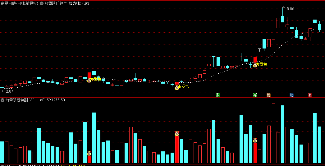This screenshot has height=166, width=325.
Task: Click the money bag on the solid red volume bar above 减
Action: [255, 140]
